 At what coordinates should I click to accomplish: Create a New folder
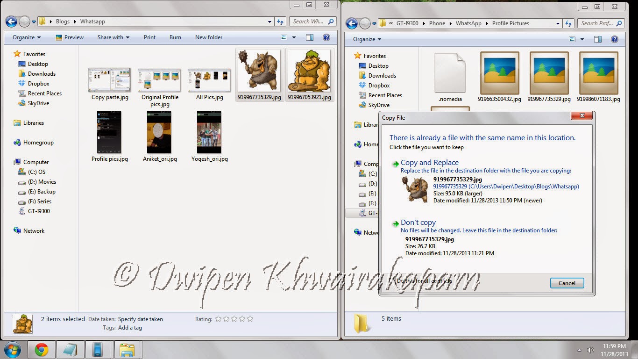click(x=209, y=37)
